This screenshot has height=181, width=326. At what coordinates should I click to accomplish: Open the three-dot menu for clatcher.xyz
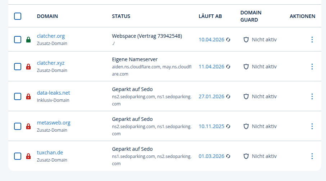[x=312, y=67]
